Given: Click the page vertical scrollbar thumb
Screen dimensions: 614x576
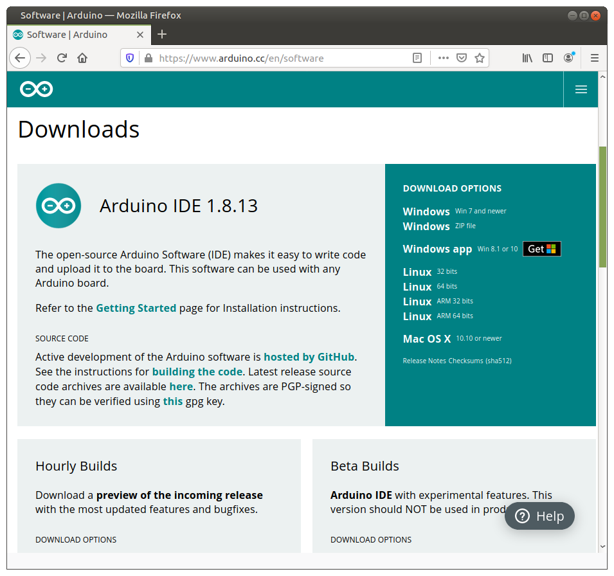Looking at the screenshot, I should point(602,206).
